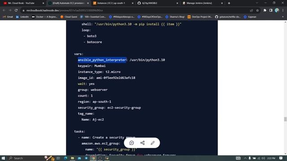The width and height of the screenshot is (287, 161).
Task: View site information lock icon
Action: (23, 10)
